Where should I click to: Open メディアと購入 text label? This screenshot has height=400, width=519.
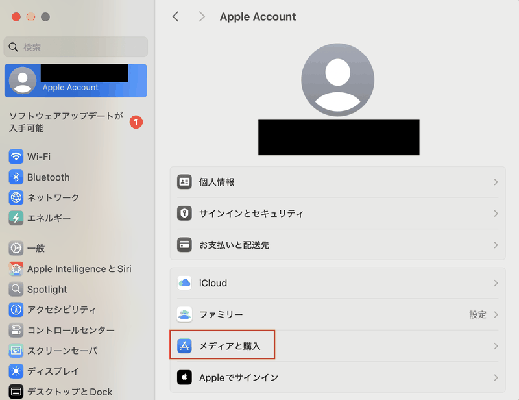[230, 346]
